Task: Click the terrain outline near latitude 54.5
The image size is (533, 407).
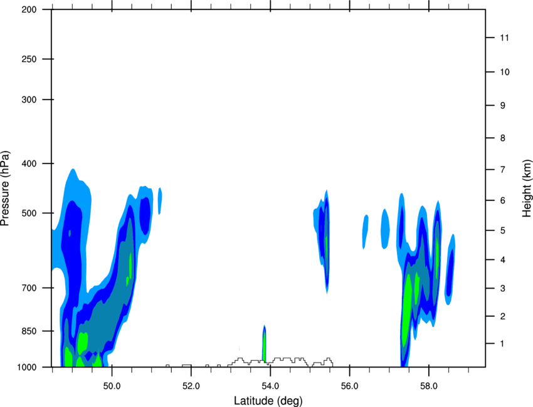Action: tap(289, 361)
